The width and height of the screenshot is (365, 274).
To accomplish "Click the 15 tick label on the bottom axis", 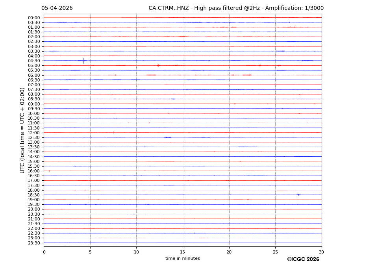I will tap(183, 252).
